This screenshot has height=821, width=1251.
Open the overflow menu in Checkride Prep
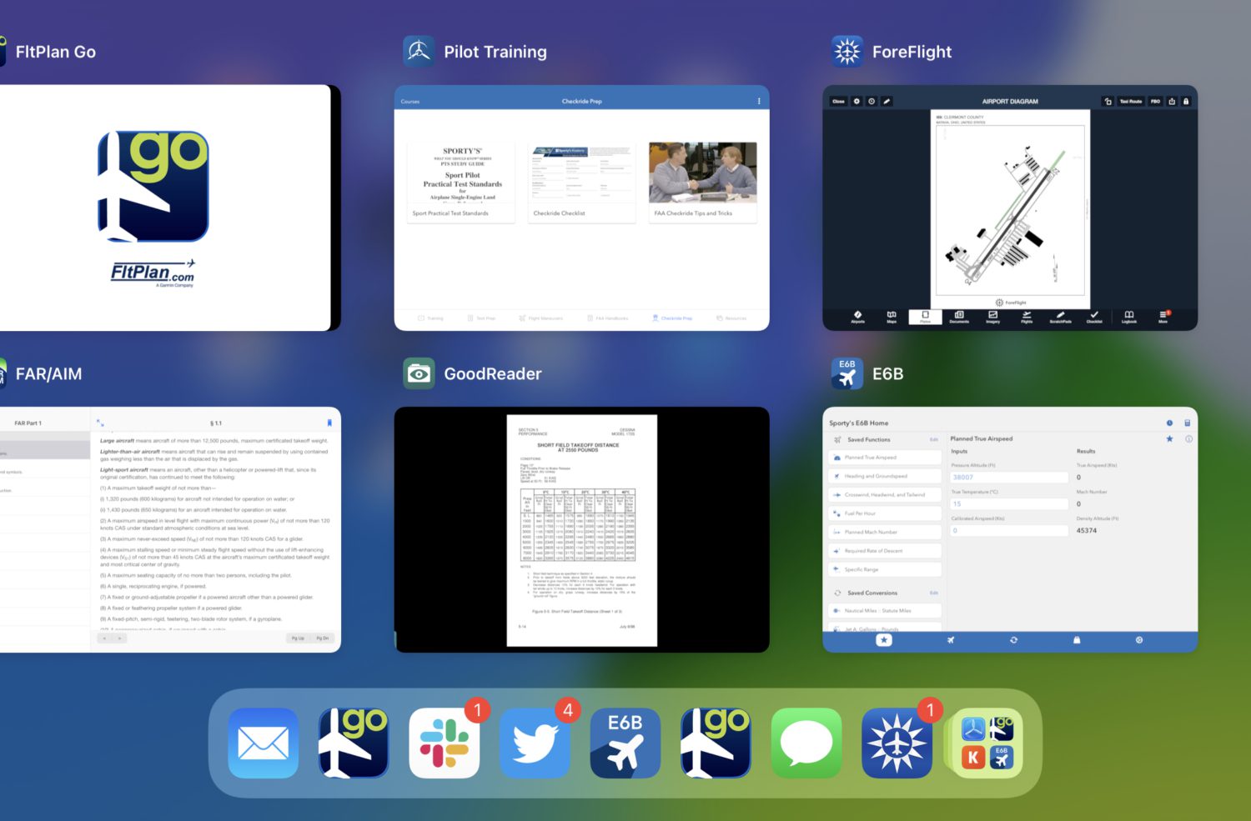coord(758,100)
